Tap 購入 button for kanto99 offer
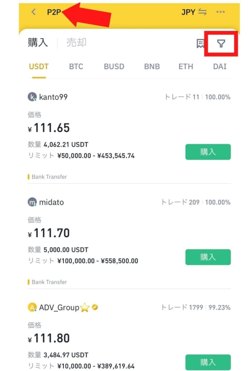 click(208, 152)
